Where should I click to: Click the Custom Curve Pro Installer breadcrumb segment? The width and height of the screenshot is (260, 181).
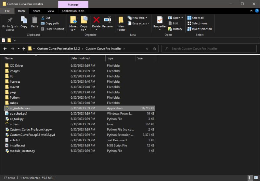[103, 49]
